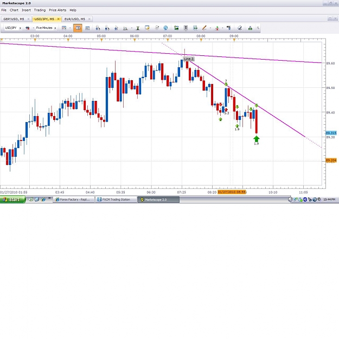
Task: Close the chart pane with grey X
Action: coord(336,18)
